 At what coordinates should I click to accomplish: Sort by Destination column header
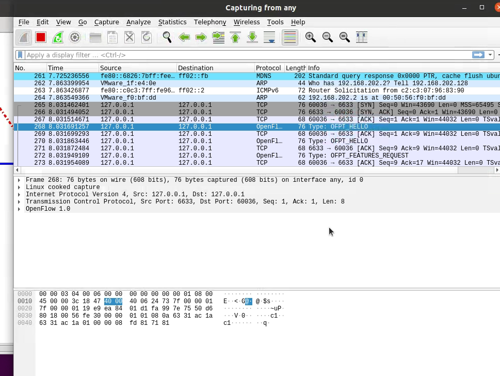(216, 68)
